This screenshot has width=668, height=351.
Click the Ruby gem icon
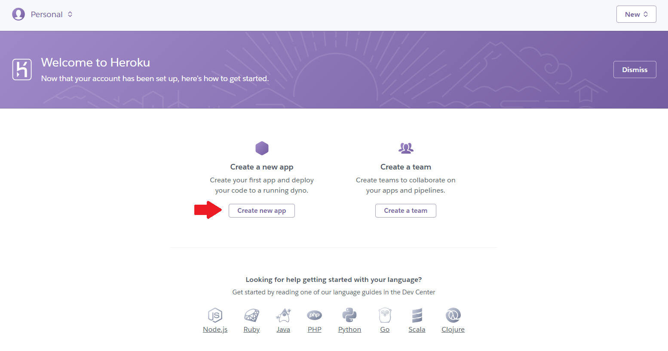click(x=251, y=315)
